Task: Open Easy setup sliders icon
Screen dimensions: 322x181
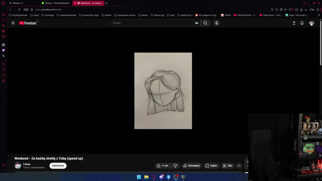Action: [x=318, y=10]
